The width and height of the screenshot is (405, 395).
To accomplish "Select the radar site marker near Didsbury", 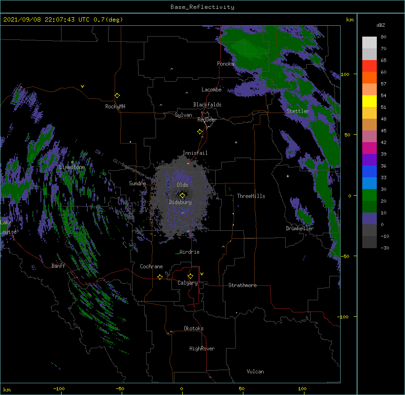I will click(182, 195).
